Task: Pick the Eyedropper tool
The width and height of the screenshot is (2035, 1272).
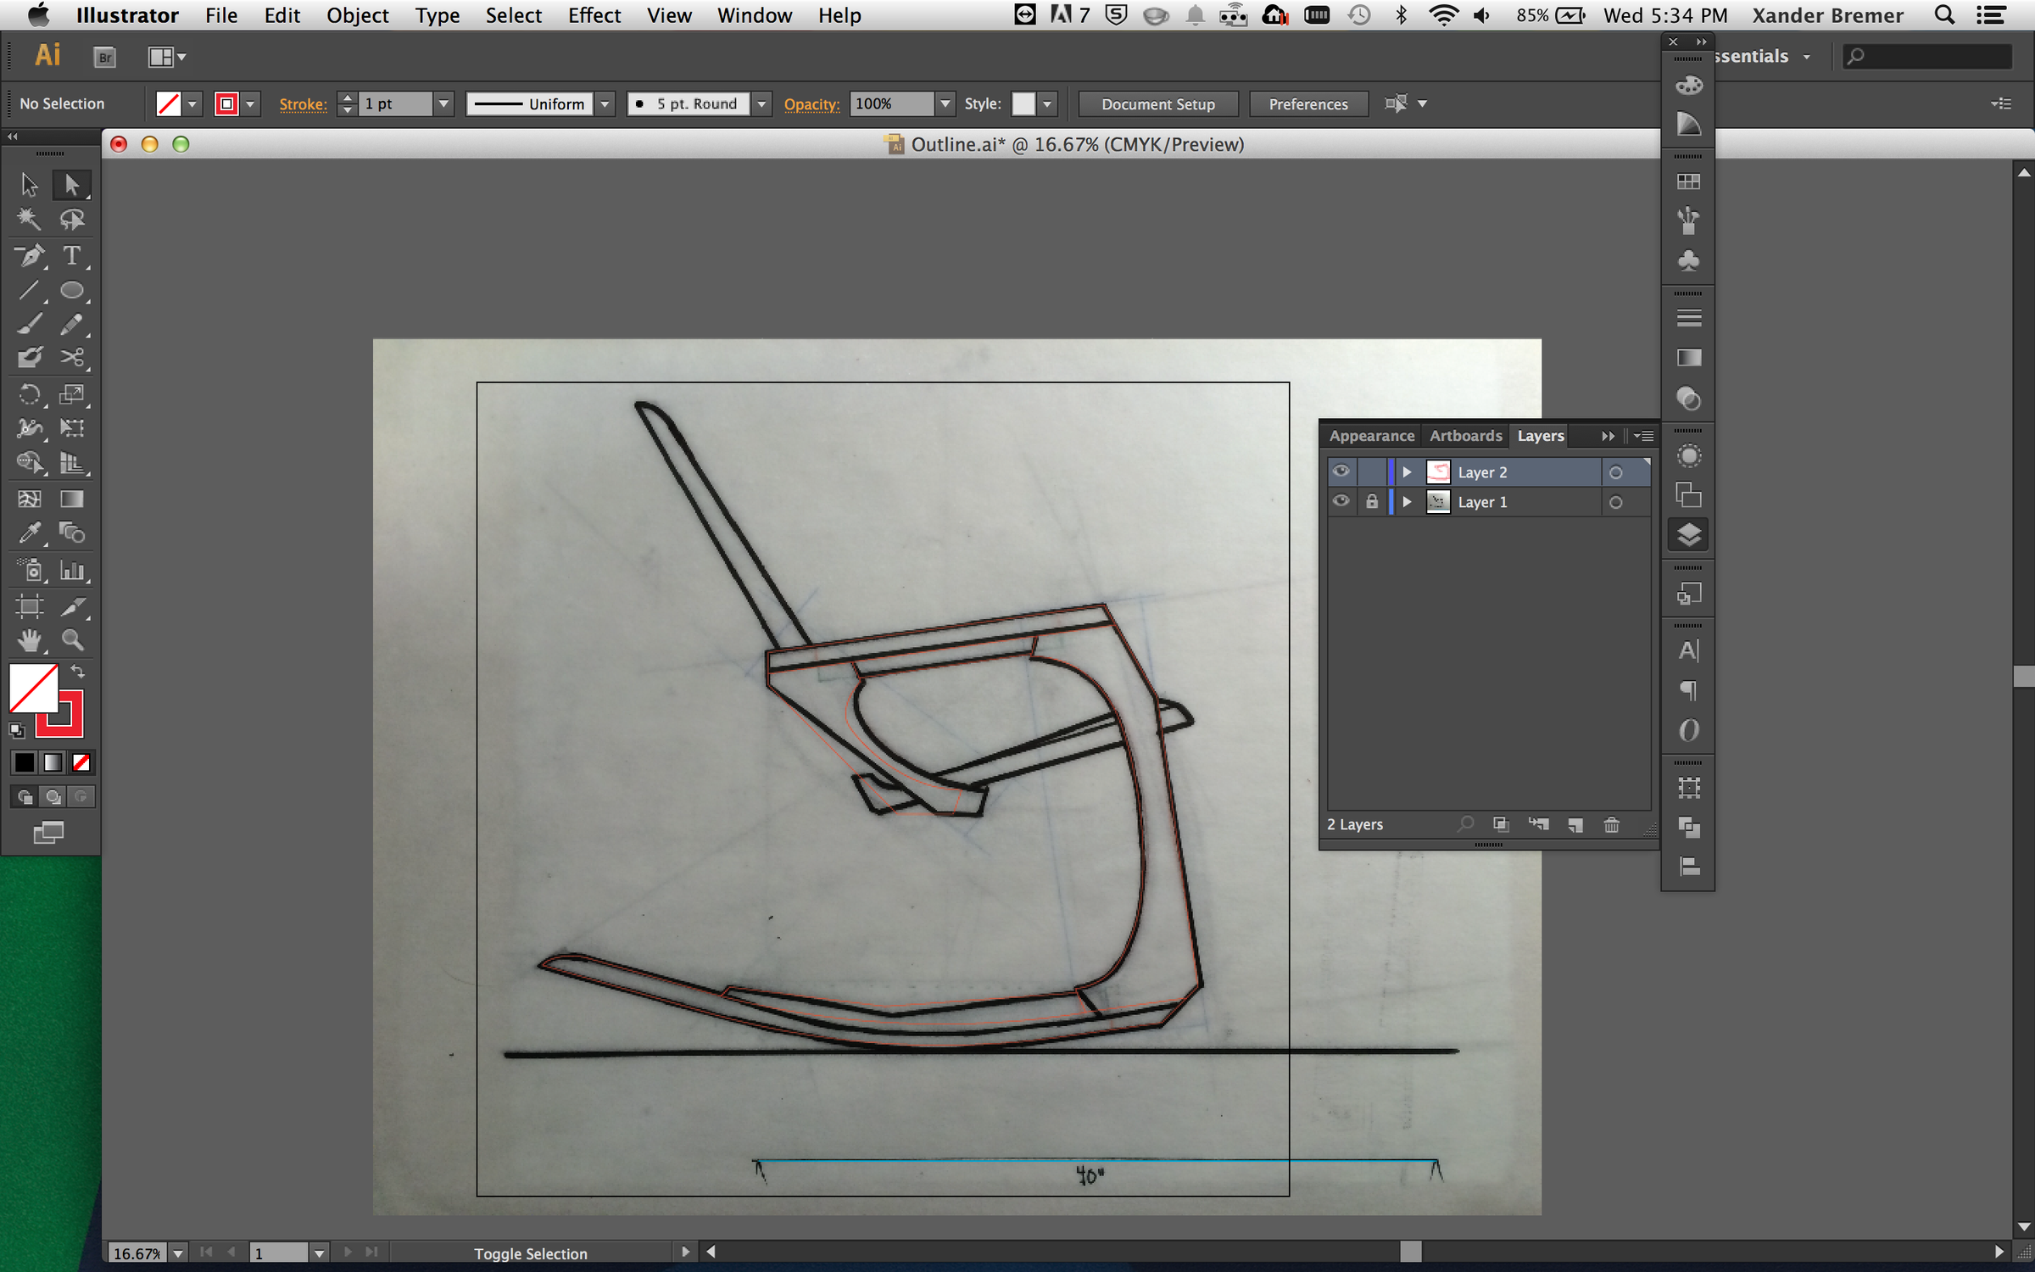Action: [30, 533]
